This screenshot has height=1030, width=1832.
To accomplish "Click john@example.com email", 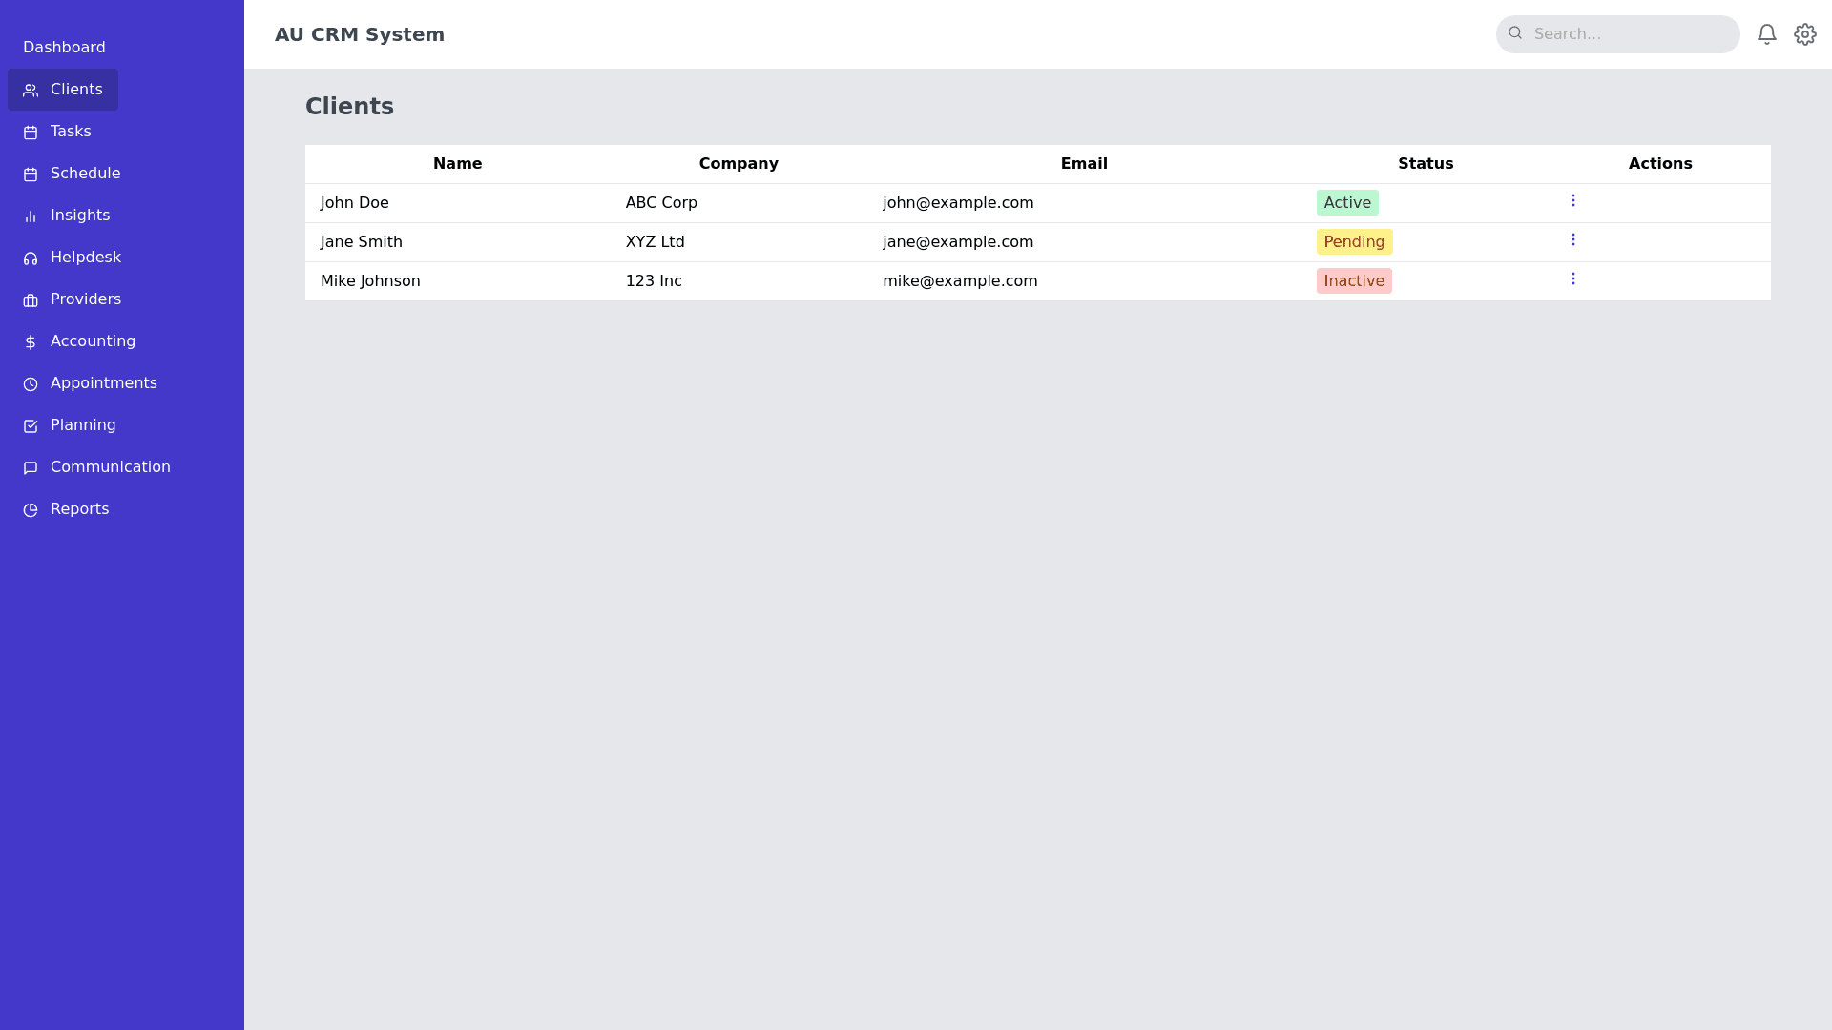I will pos(957,203).
